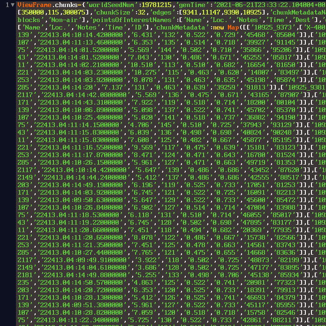326x326 pixels.
Task: Click the value '35866'
Action: click(250, 50)
